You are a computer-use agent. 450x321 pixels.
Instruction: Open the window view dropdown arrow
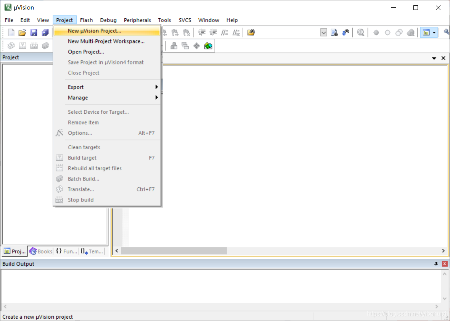434,32
